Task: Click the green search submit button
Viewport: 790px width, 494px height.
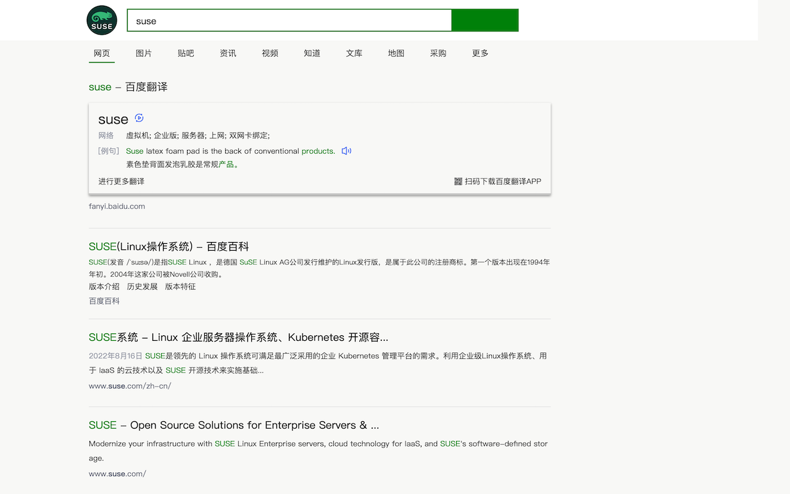Action: [x=485, y=20]
